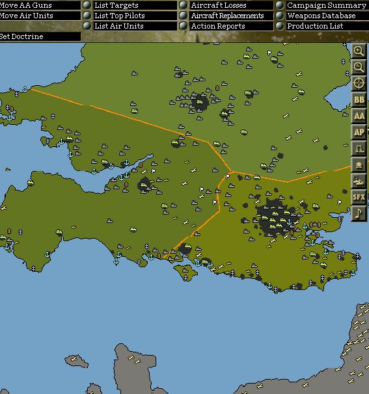Click round button beside Campaign Summary
Image resolution: width=369 pixels, height=394 pixels.
(x=280, y=5)
